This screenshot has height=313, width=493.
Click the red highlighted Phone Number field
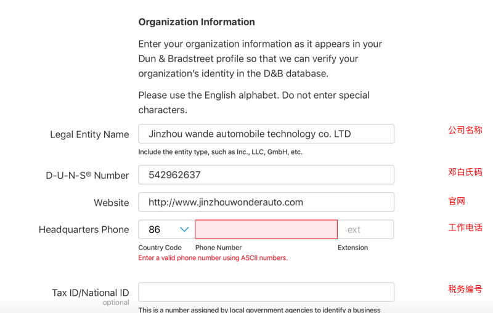click(x=266, y=229)
